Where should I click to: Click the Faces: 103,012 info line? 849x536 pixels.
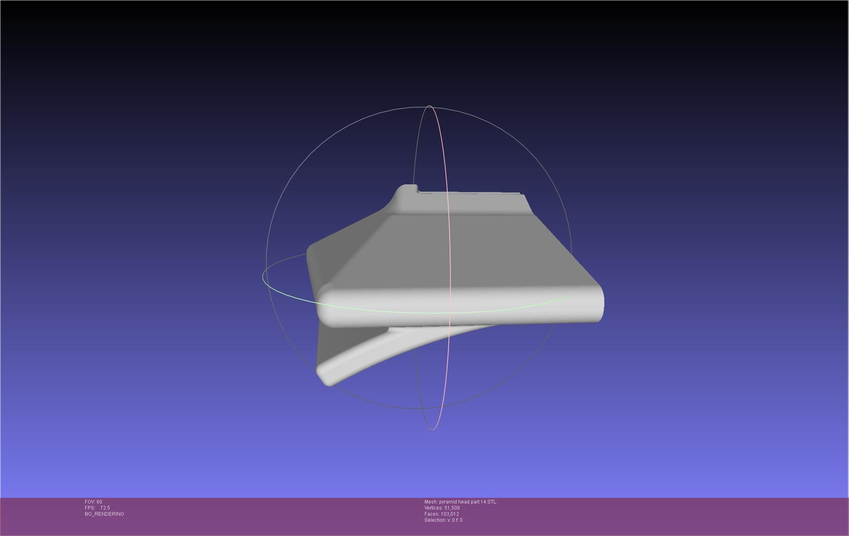pyautogui.click(x=442, y=514)
